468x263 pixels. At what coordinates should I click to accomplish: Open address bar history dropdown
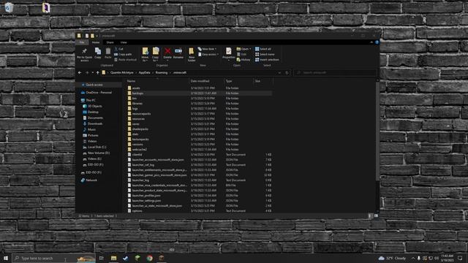[x=279, y=72]
